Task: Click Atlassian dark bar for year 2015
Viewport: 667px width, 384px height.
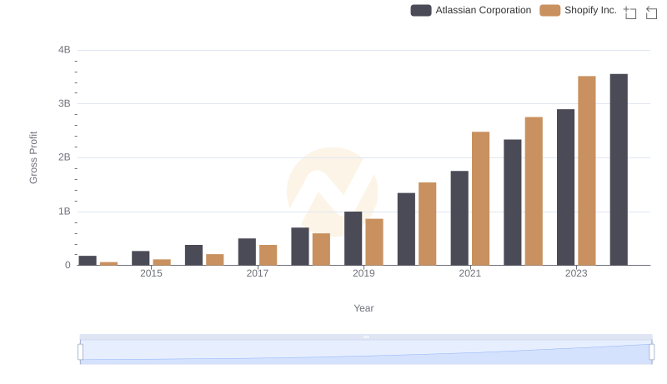Action: click(140, 258)
